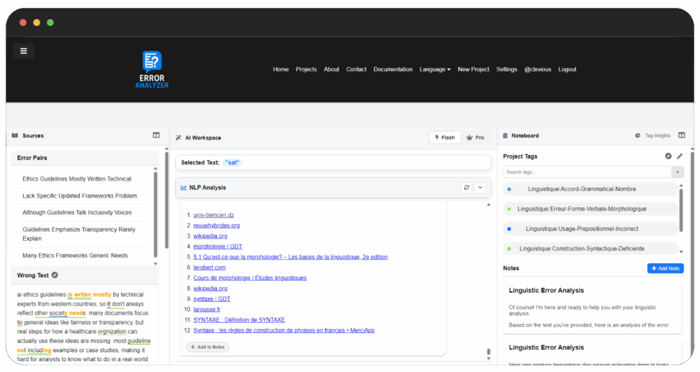Image resolution: width=700 pixels, height=372 pixels.
Task: Click the compass icon beside Project Tags
Action: click(x=669, y=157)
